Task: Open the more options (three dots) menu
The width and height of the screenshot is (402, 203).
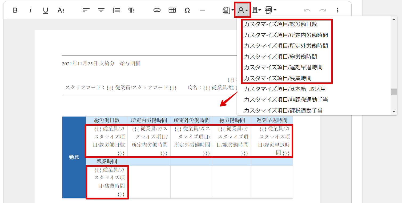Action: [x=337, y=10]
